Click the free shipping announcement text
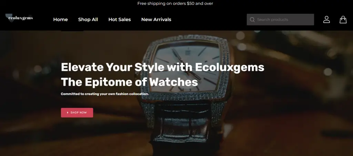 pos(175,3)
